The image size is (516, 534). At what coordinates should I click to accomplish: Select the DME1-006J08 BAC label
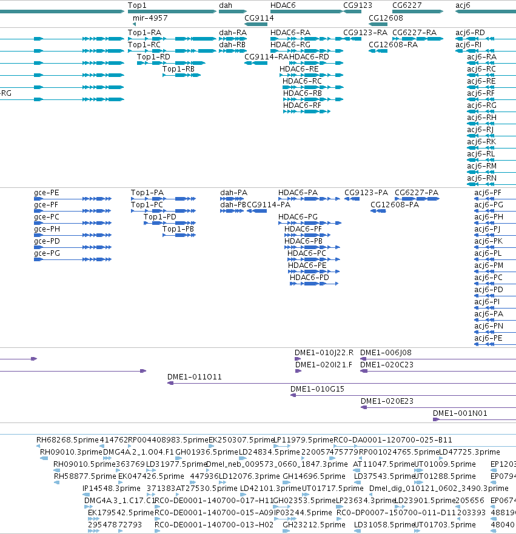[x=386, y=353]
